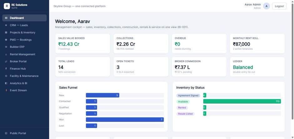Click the 50% conversion text
The height and width of the screenshot is (139, 294).
tap(67, 72)
